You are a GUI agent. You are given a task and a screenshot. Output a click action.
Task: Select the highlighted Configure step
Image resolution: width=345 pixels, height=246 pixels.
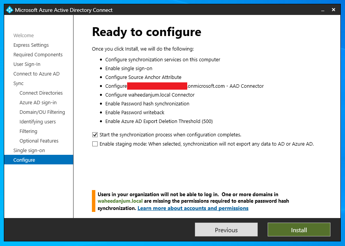click(x=39, y=160)
